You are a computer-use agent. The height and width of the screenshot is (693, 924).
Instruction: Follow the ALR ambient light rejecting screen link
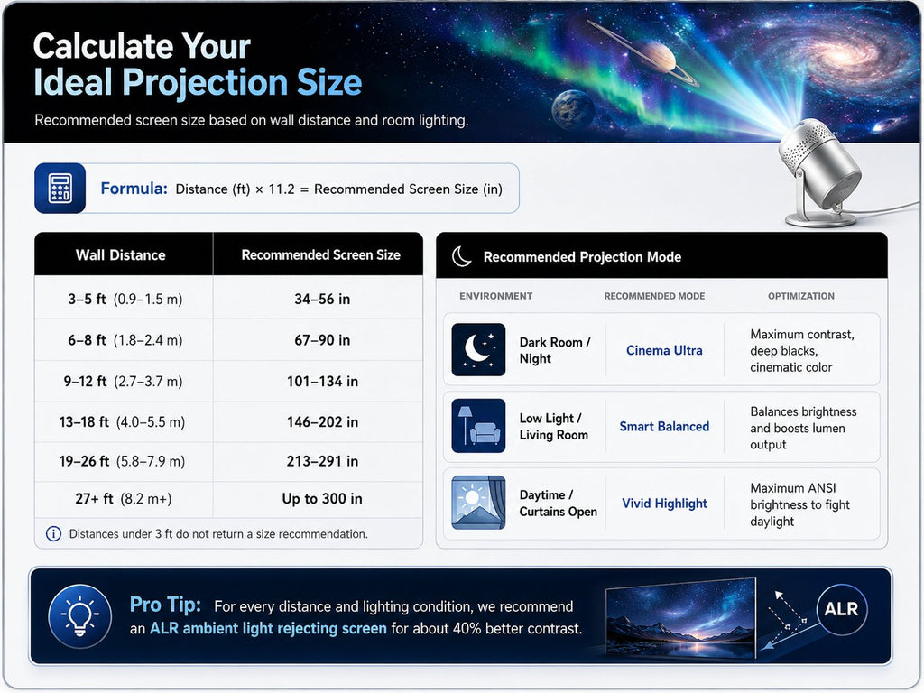click(268, 628)
